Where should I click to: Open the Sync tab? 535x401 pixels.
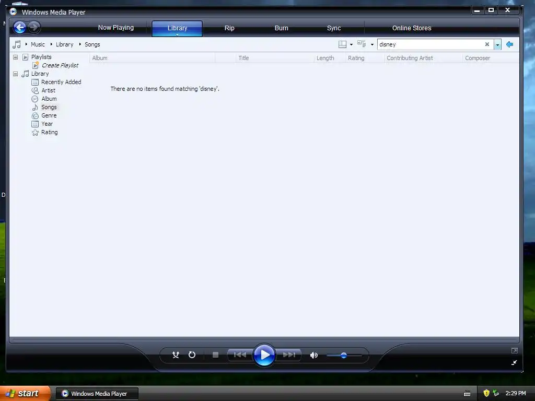[x=334, y=28]
